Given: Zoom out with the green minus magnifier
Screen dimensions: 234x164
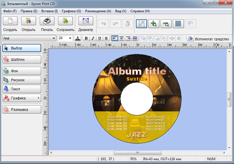Looking at the screenshot, I should pos(166,23).
